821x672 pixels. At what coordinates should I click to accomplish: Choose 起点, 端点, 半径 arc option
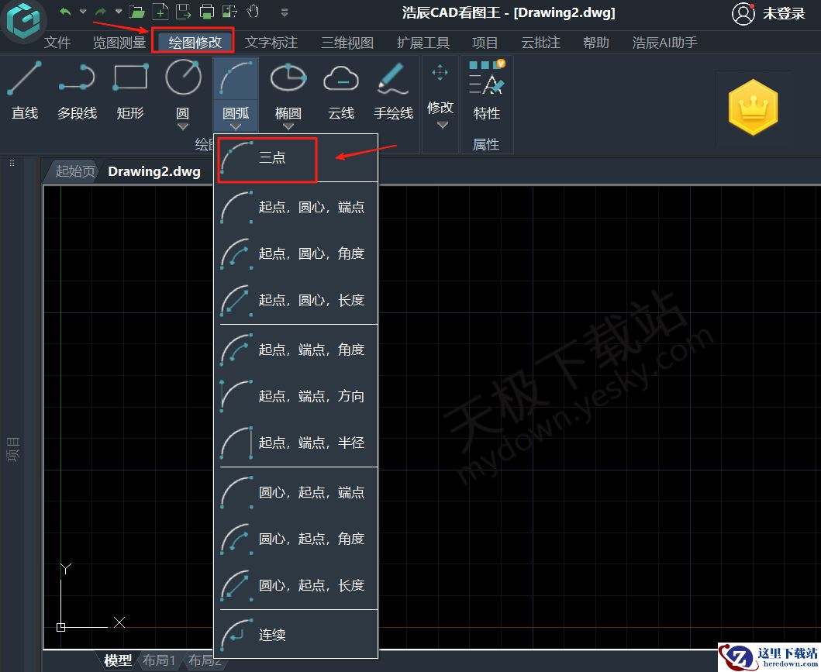tap(296, 443)
